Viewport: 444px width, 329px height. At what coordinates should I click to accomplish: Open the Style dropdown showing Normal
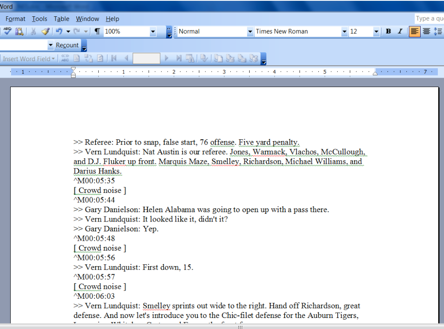(250, 31)
